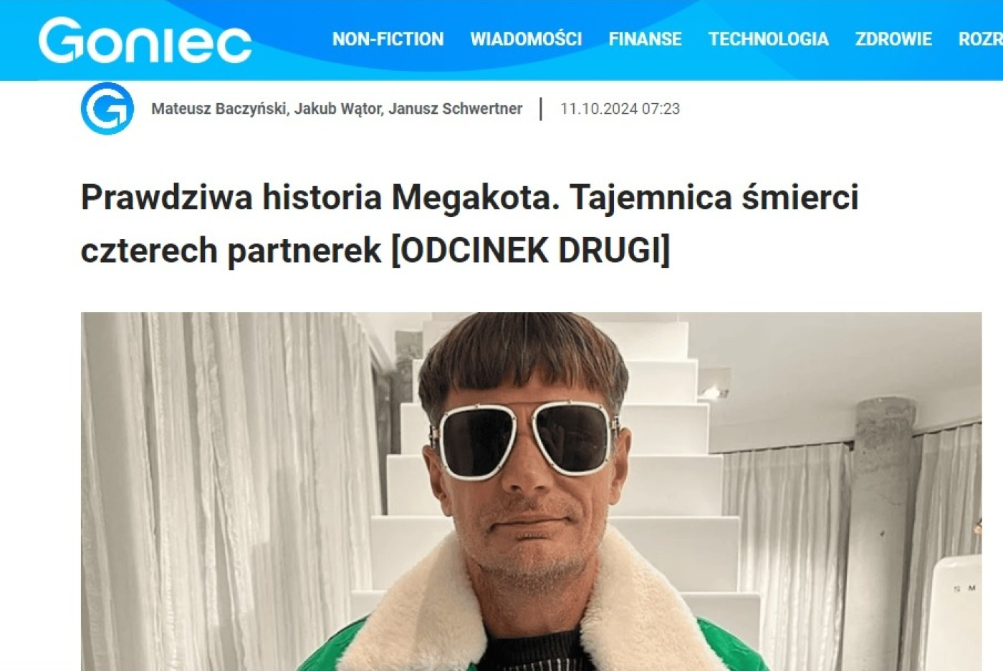Screen dimensions: 1003x671
Task: Click the Goniec logo in header
Action: tap(145, 40)
